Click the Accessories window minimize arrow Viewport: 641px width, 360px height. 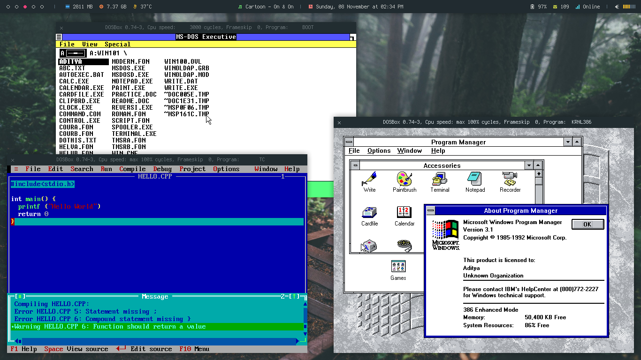click(x=529, y=165)
